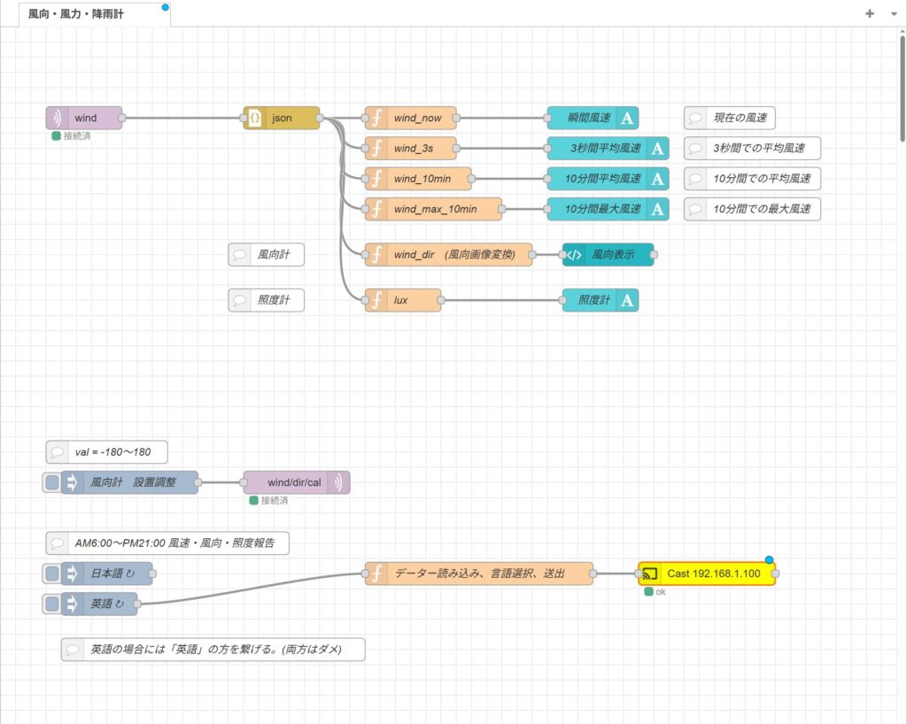Click the text 'A' icon on 瞬間風速 node
This screenshot has width=907, height=724.
click(626, 118)
